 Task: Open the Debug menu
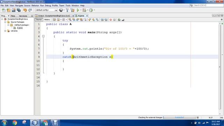coord(48,6)
